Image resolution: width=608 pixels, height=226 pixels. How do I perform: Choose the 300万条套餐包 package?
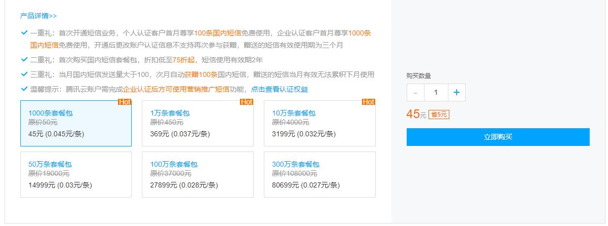320,175
